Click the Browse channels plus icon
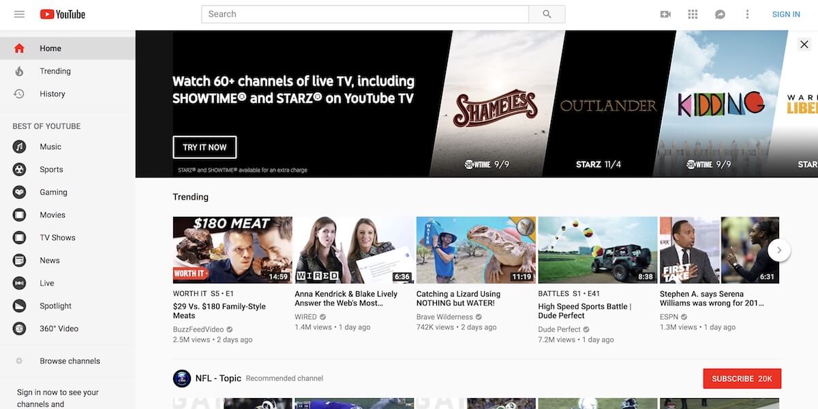 [19, 361]
